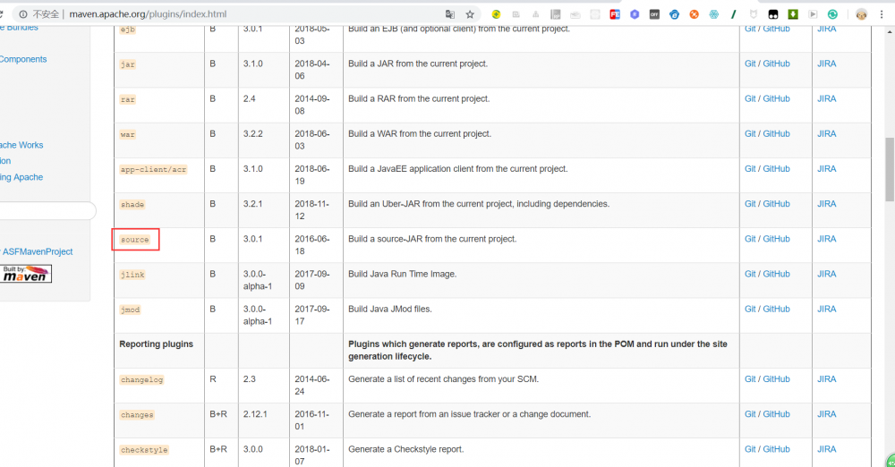Click the gray play-button extension icon

813,14
